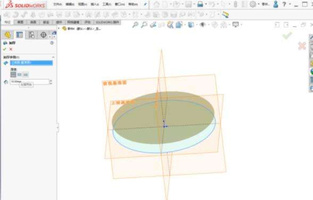Click the thickness value input field
This screenshot has height=200, width=313.
tap(29, 82)
